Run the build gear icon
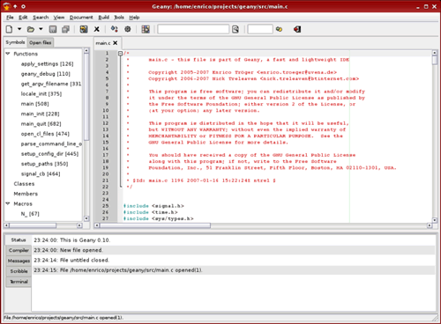This screenshot has height=324, width=441. (x=128, y=29)
